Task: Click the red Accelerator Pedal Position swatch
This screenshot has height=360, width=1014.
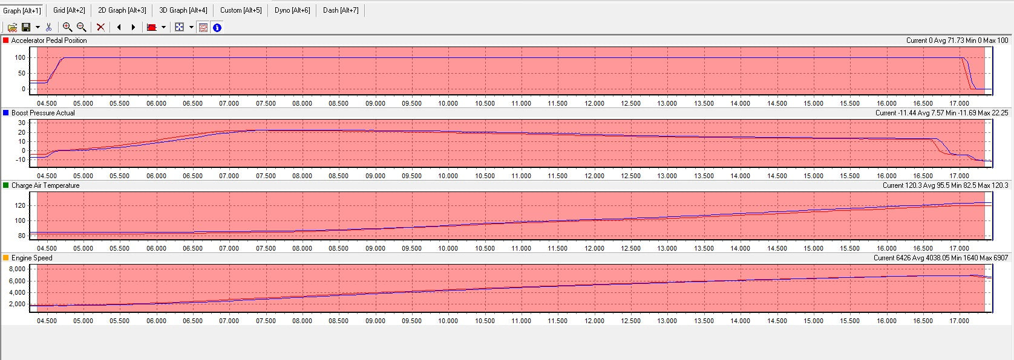Action: pyautogui.click(x=6, y=40)
